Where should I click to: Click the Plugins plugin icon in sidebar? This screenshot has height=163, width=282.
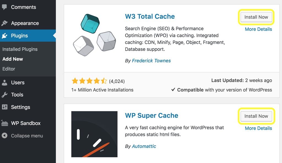4,35
